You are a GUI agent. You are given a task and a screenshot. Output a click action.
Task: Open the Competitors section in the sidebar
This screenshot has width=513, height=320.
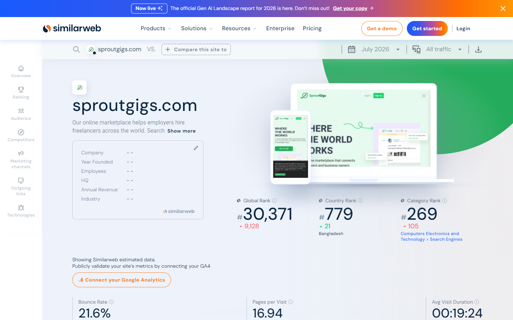point(21,135)
